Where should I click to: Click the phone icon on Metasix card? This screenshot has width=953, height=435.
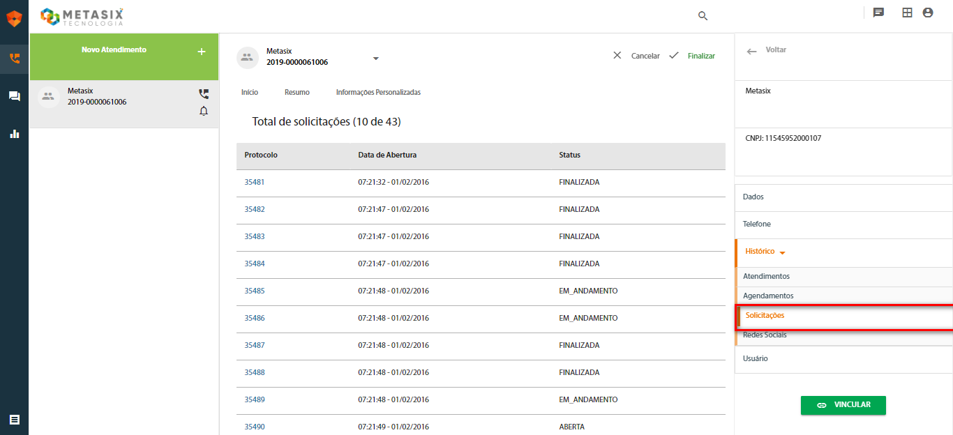204,93
